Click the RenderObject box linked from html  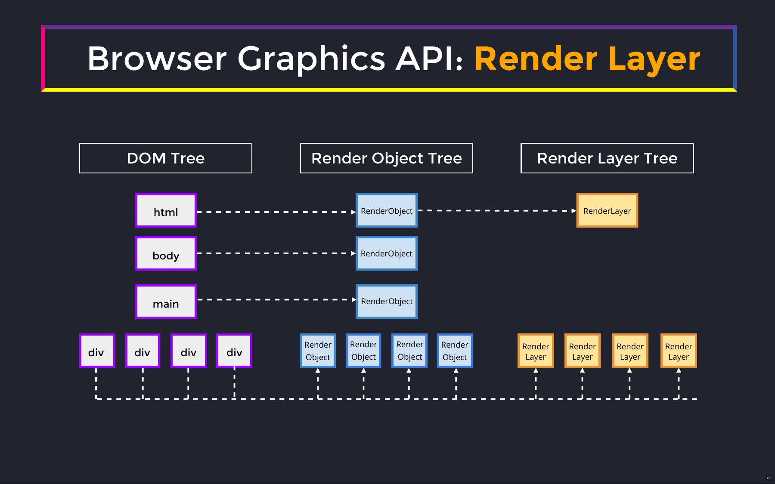pyautogui.click(x=387, y=210)
